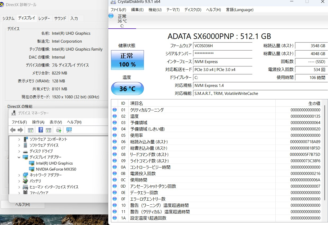Screen dimensions: 328x225
Task: Click the blue status circle above disk C:
Action: tap(111, 16)
